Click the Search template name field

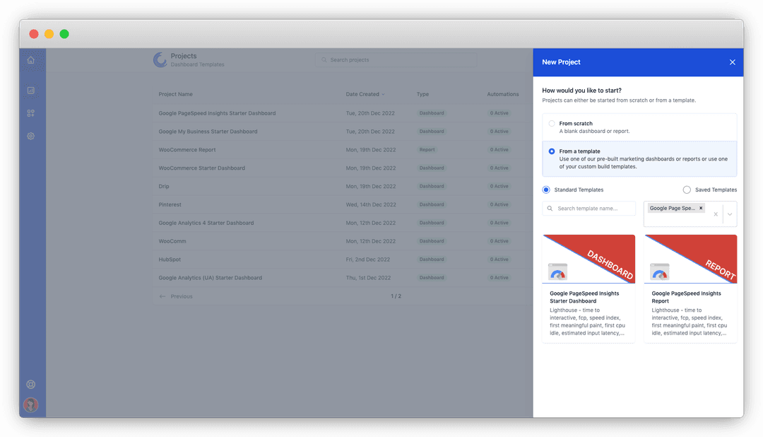coord(588,209)
